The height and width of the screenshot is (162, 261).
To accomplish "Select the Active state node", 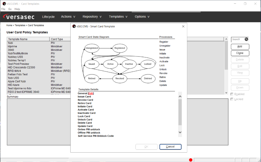I will [x=110, y=64].
